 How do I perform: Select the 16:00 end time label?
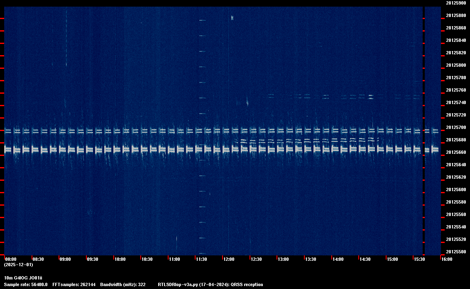[x=447, y=259]
